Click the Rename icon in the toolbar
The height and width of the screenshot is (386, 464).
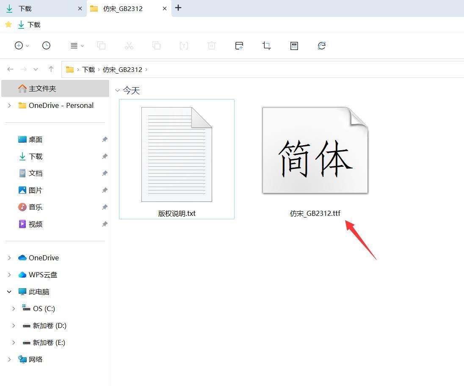click(184, 45)
